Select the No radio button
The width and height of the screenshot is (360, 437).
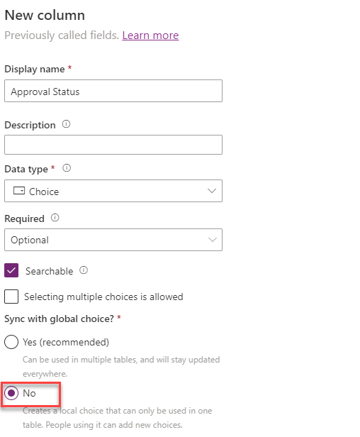pos(11,393)
